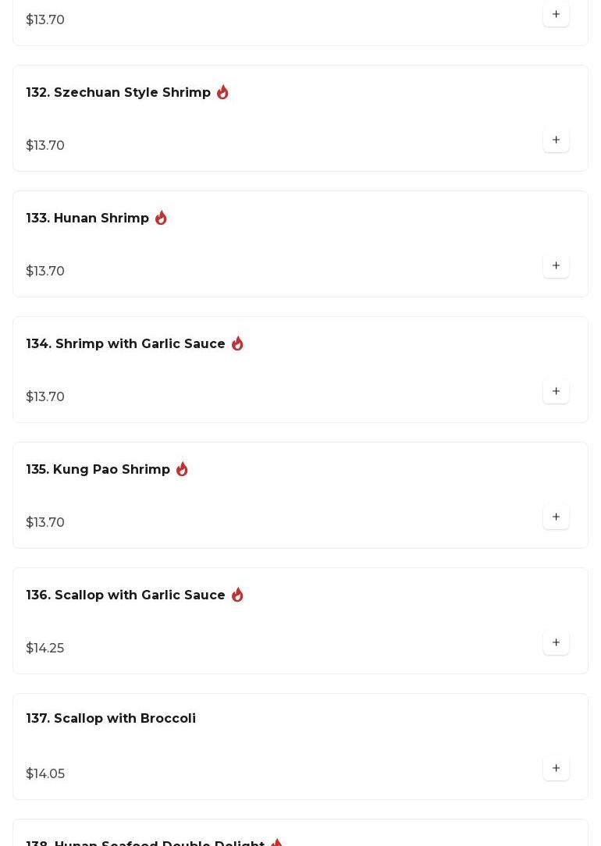The height and width of the screenshot is (846, 601).
Task: Select 136. Scallop with Garlic Sauce title
Action: coord(126,595)
